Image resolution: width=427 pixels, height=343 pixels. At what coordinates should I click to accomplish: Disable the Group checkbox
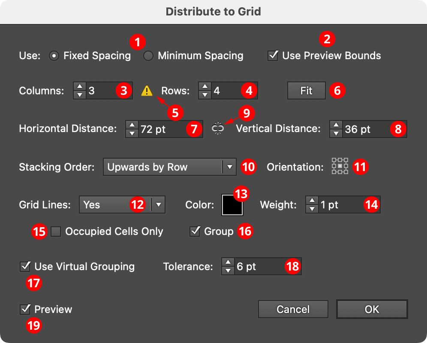[195, 232]
